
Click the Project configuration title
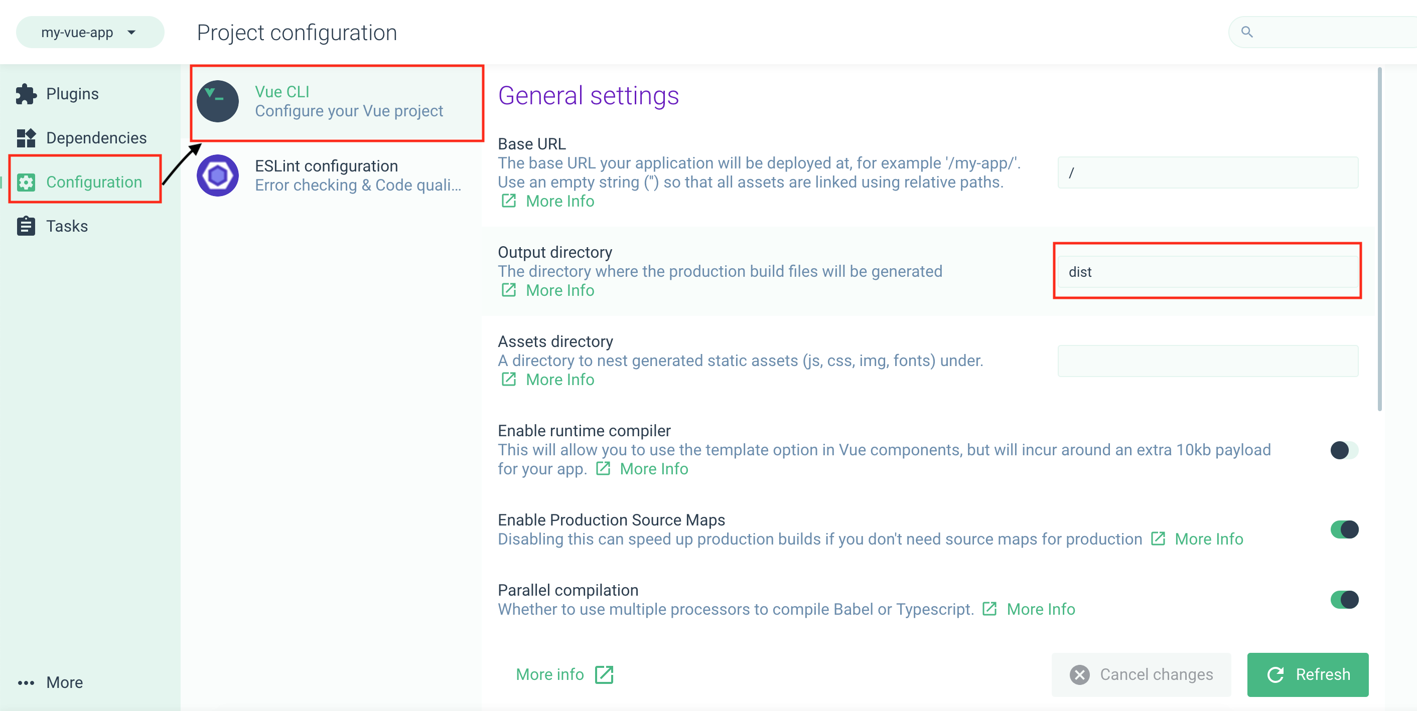297,33
